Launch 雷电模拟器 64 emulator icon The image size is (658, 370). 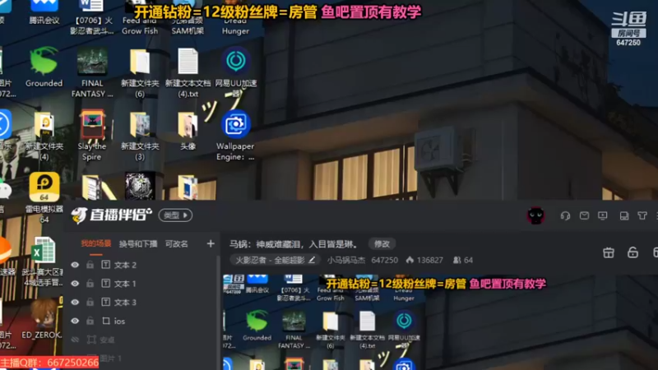click(44, 197)
